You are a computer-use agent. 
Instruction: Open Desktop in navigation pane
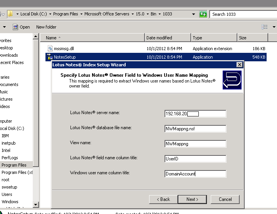(7, 48)
